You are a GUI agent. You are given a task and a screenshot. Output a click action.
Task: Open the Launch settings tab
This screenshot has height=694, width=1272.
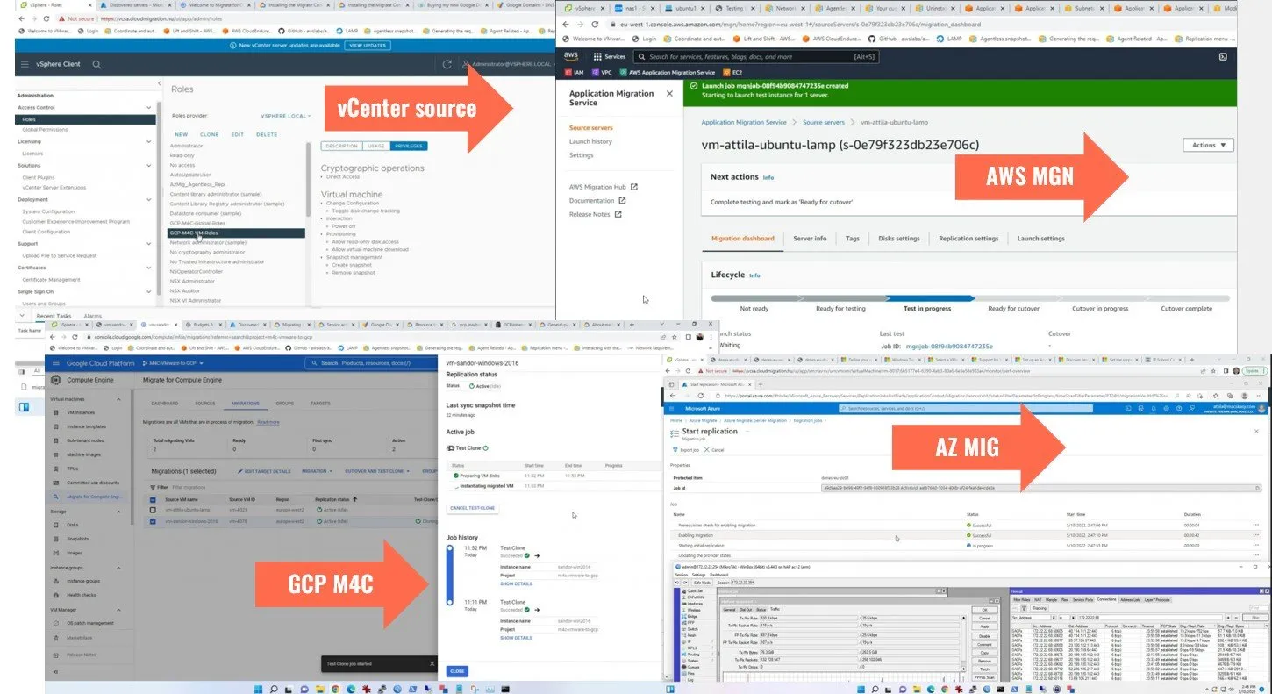1040,239
